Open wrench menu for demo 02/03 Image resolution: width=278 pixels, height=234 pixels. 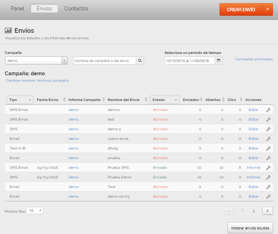tap(268, 197)
